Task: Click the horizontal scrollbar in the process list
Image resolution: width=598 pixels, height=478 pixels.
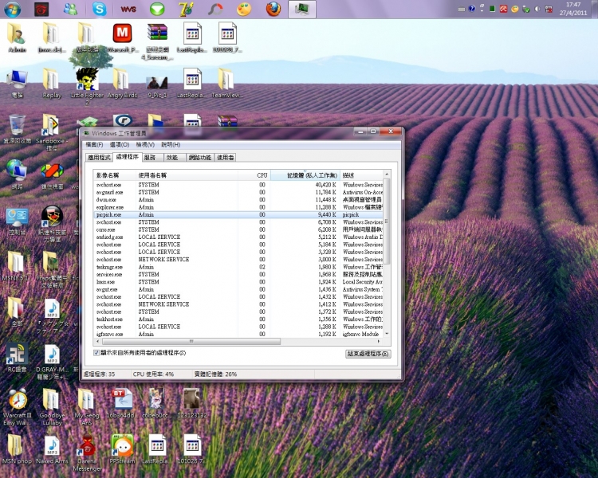Action: coord(199,341)
